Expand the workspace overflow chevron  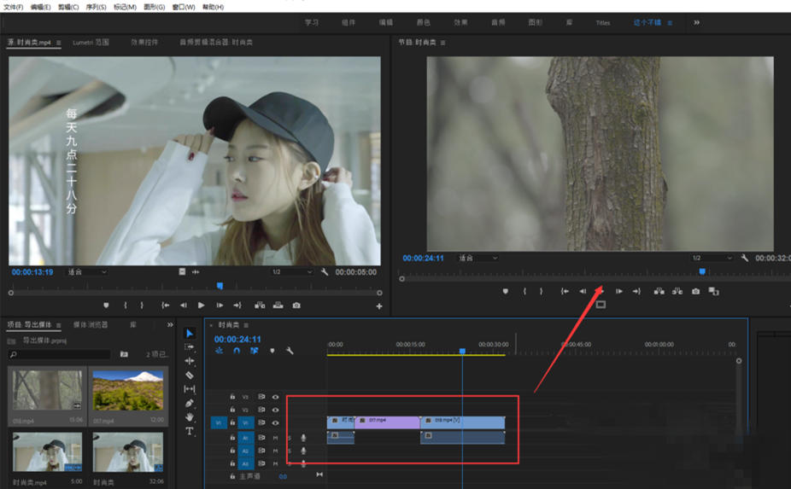[697, 22]
